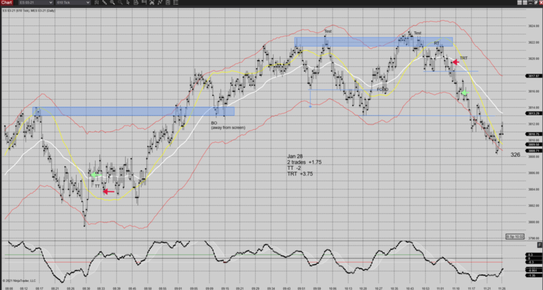Select the red arrow near TRT label
This screenshot has height=290, width=543.
456,62
